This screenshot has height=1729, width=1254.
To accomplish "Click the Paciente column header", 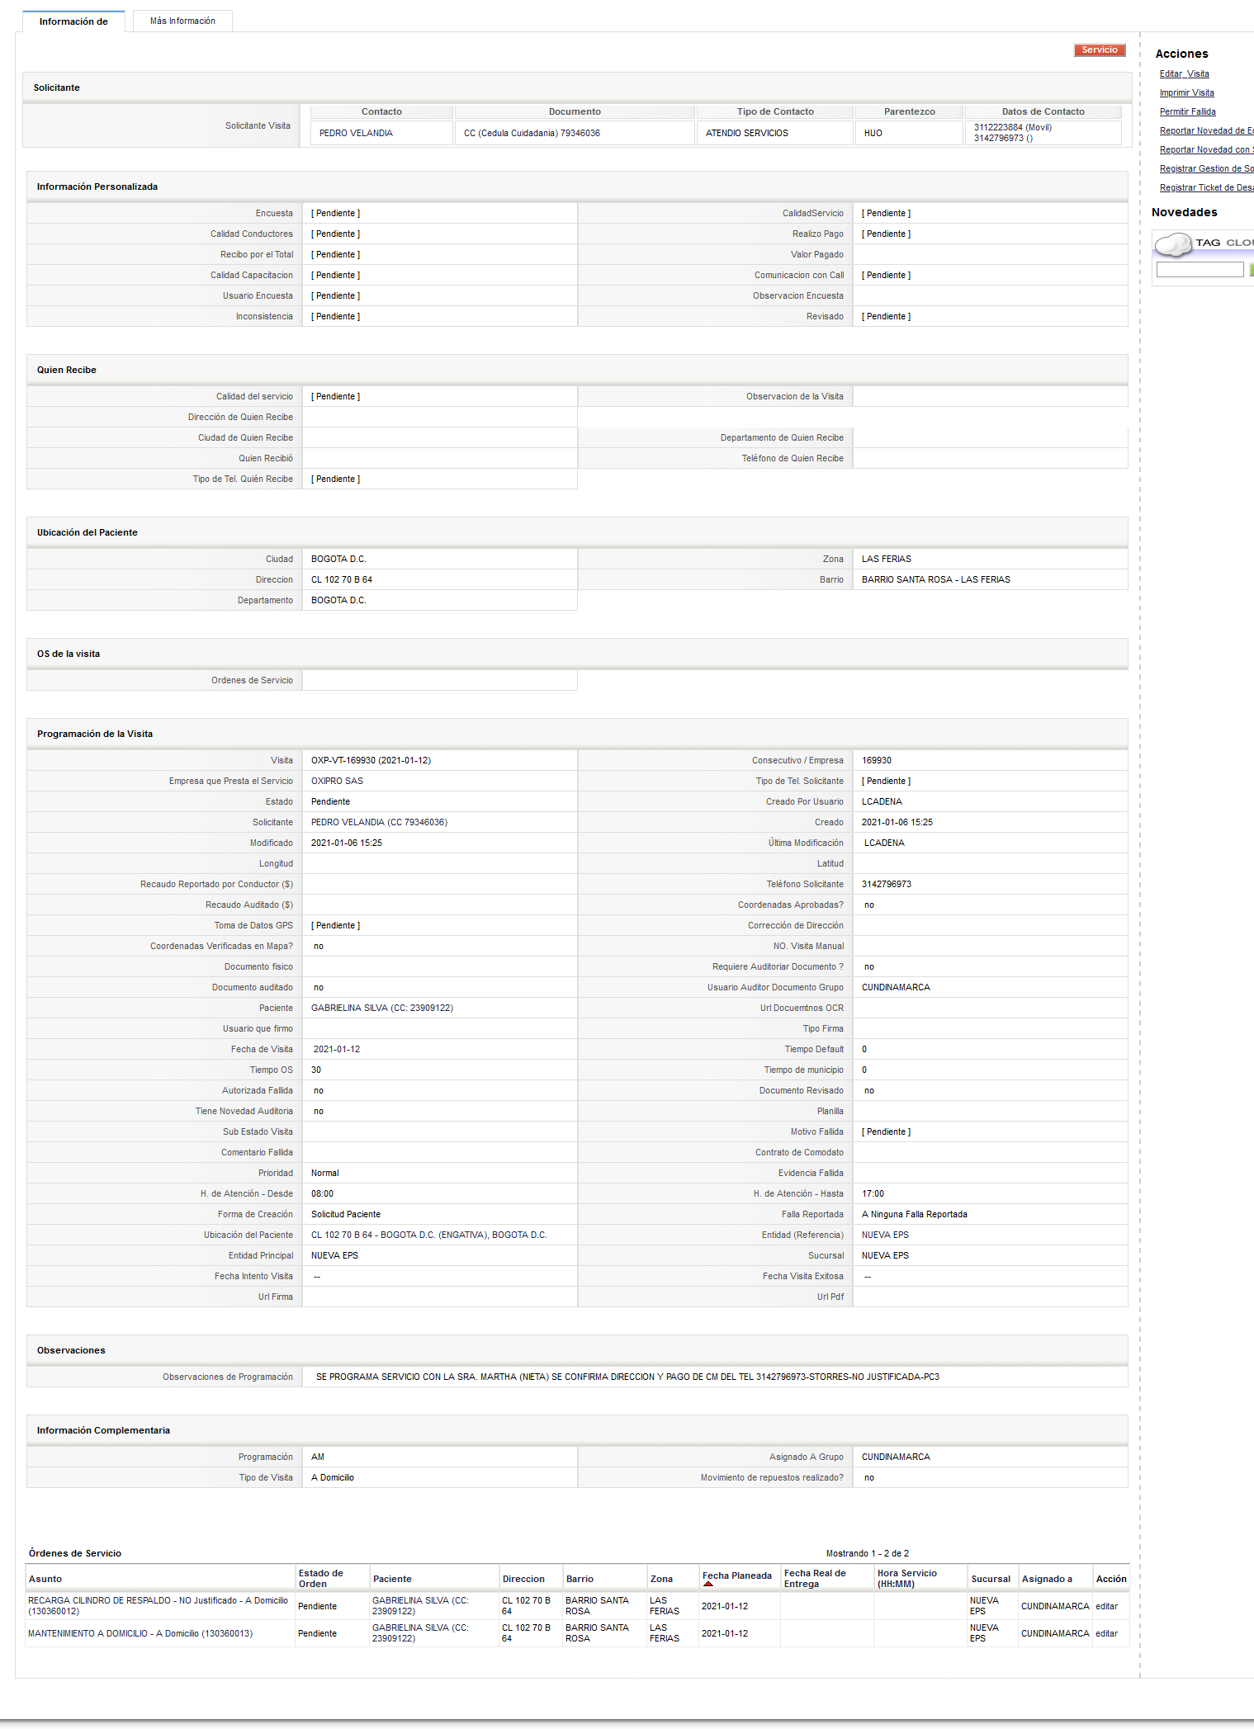I will click(392, 1579).
